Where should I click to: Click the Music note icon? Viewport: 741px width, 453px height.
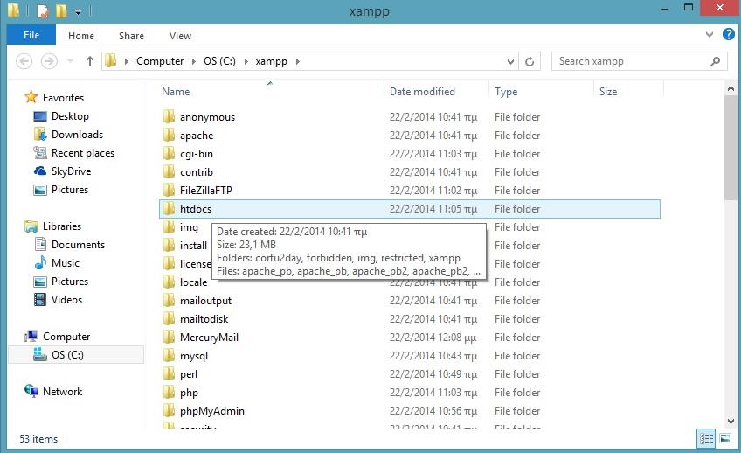[40, 263]
